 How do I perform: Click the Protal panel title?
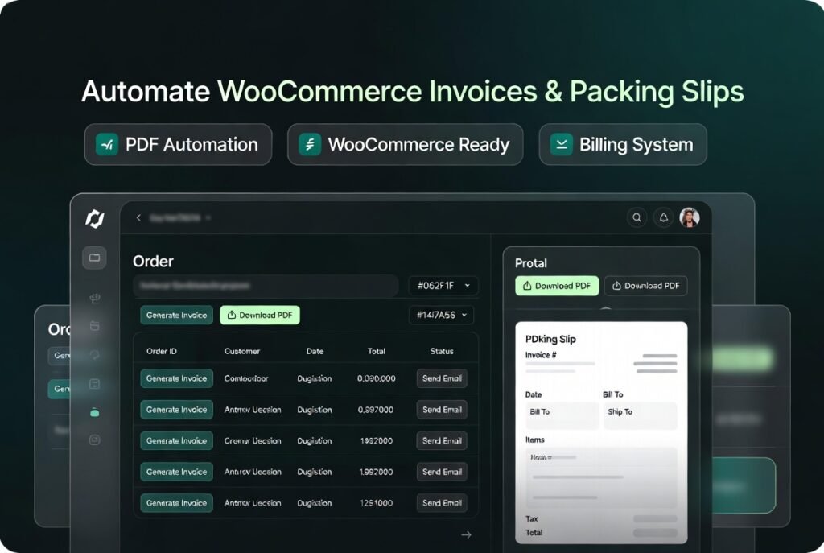point(531,263)
